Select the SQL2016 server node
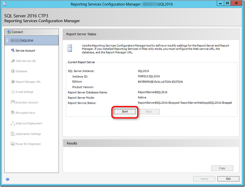 click(x=32, y=40)
